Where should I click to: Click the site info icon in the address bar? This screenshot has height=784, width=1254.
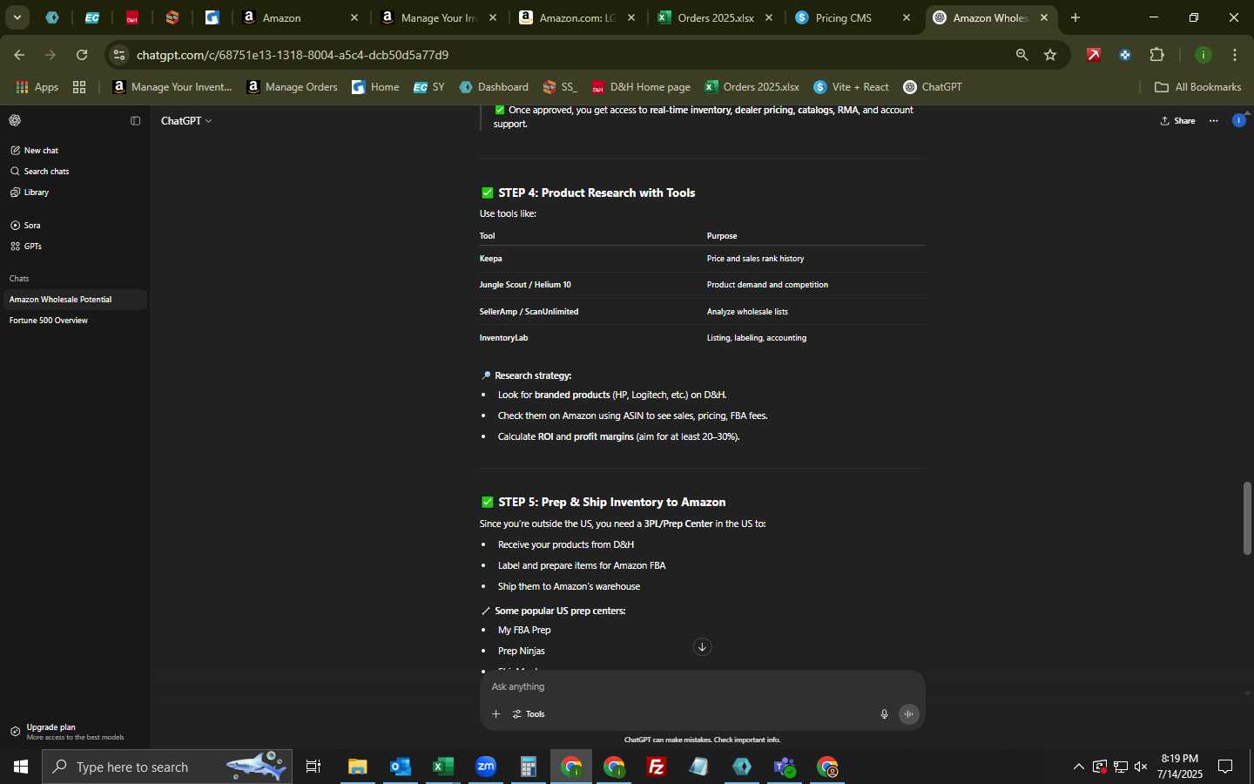[x=119, y=55]
